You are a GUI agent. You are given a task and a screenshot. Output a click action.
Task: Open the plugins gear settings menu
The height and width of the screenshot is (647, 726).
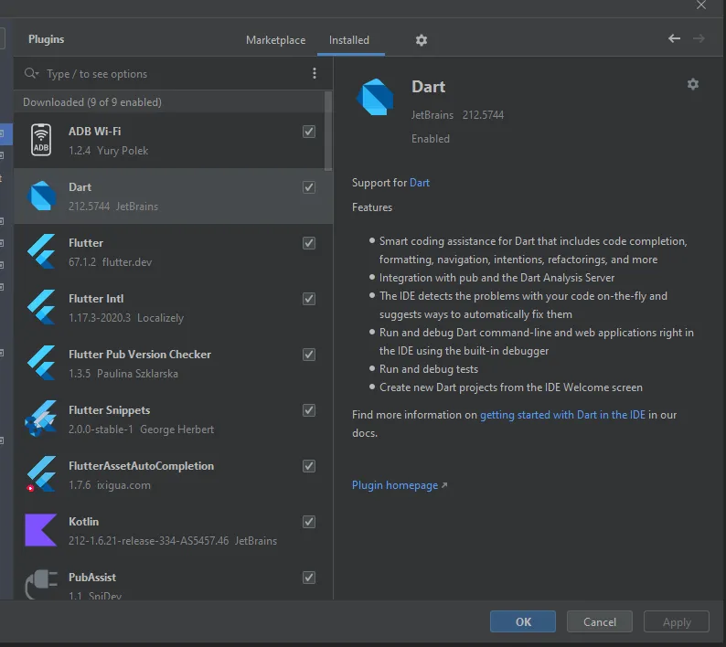pyautogui.click(x=422, y=40)
